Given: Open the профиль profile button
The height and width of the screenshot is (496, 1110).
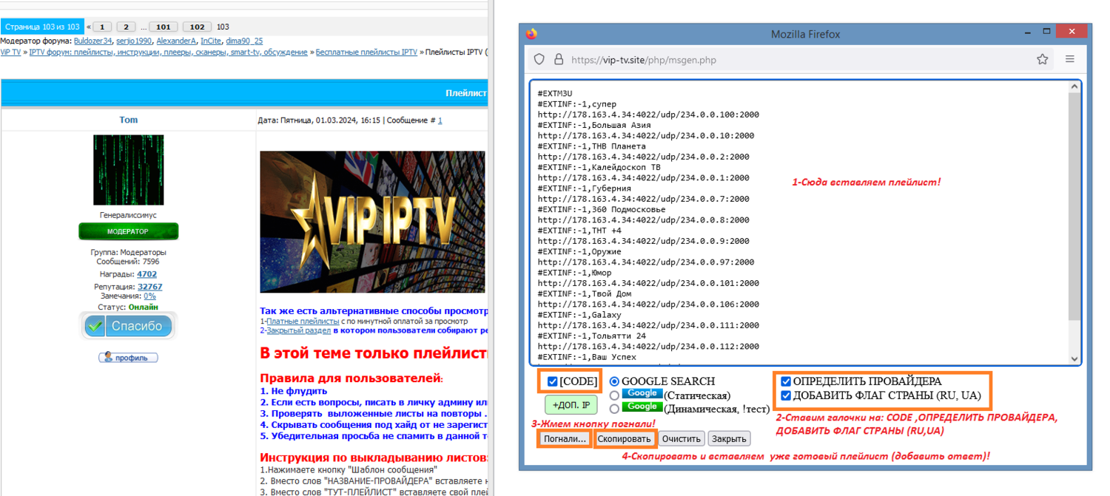Looking at the screenshot, I should (128, 358).
